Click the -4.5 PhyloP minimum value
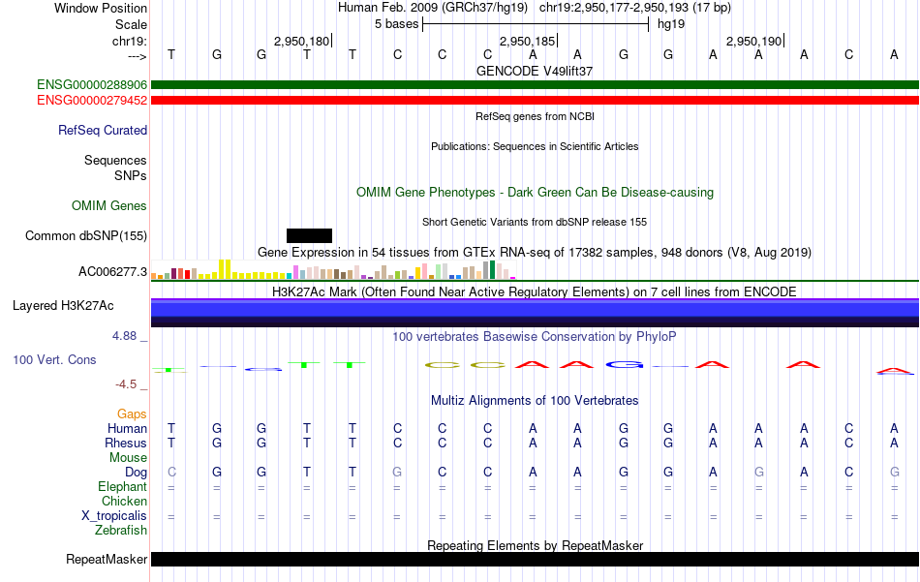920x582 pixels. tap(126, 384)
